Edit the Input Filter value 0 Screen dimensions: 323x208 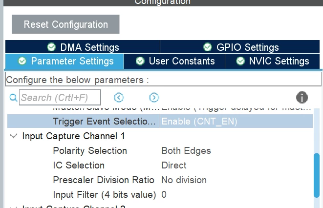(x=164, y=195)
